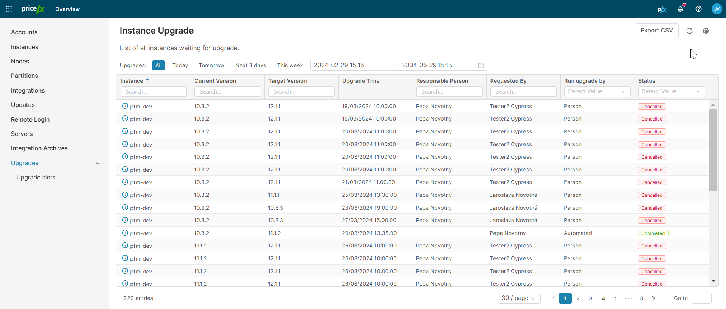Open Upgrade slots submenu item
This screenshot has height=309, width=726.
pos(36,178)
